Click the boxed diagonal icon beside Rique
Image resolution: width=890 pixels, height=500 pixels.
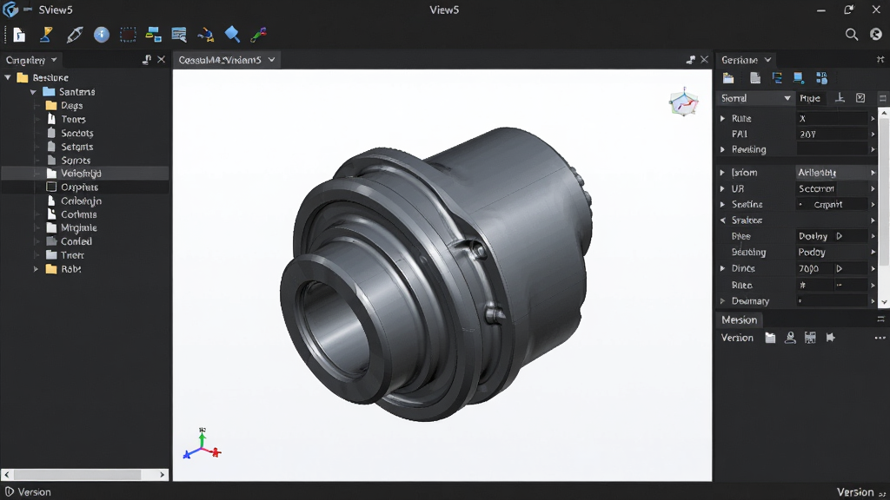(x=860, y=98)
